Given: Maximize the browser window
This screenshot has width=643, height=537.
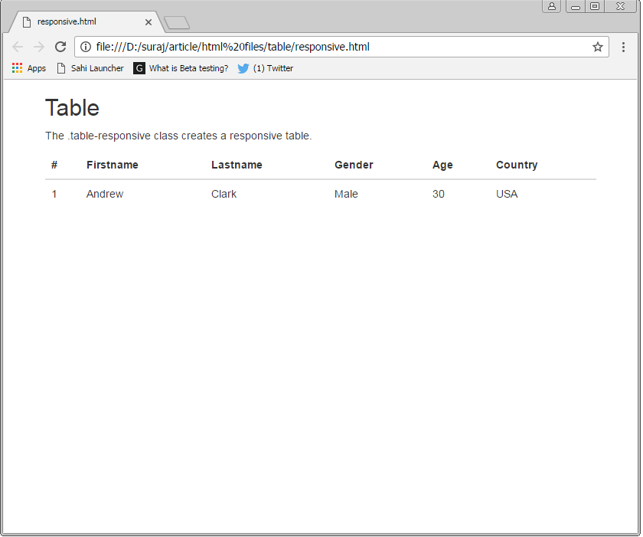Looking at the screenshot, I should (595, 6).
